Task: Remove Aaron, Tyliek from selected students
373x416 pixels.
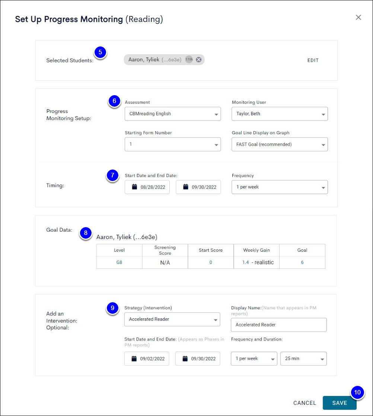Action: pyautogui.click(x=199, y=60)
